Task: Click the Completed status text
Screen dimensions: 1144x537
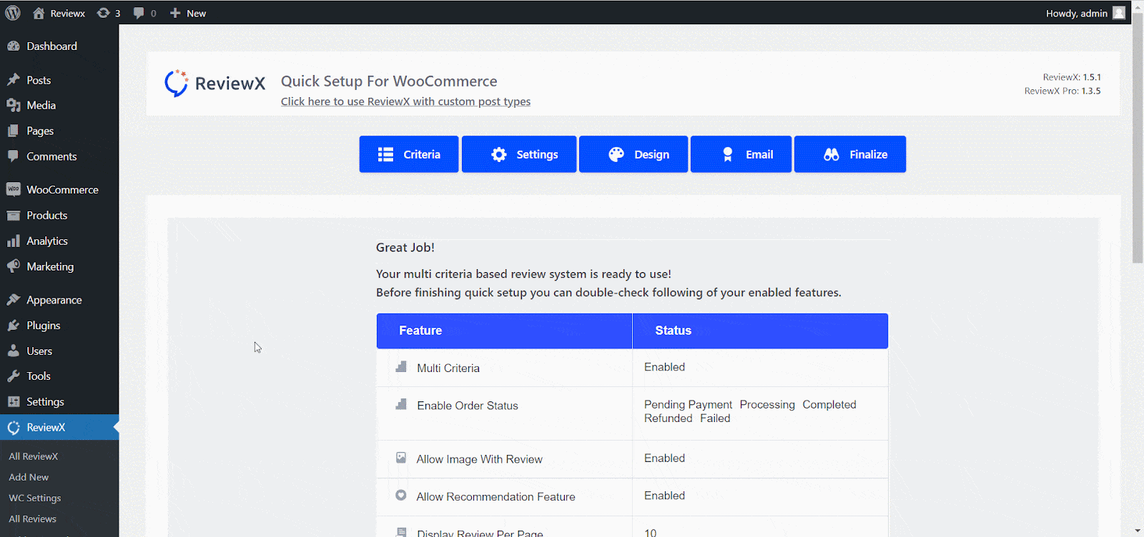Action: click(x=829, y=404)
